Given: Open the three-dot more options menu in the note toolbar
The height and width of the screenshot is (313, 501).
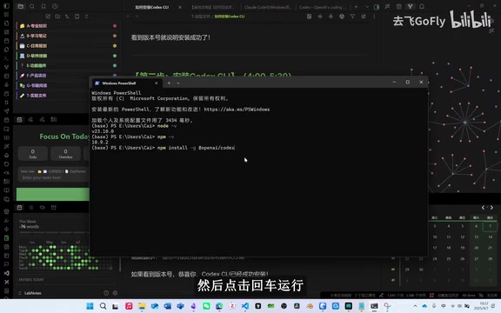Looking at the screenshot, I should pyautogui.click(x=374, y=17).
